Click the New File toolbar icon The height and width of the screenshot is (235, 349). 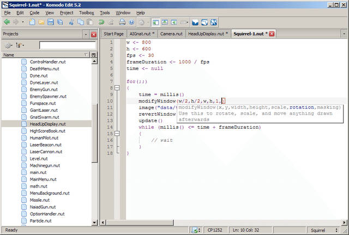tap(32, 22)
